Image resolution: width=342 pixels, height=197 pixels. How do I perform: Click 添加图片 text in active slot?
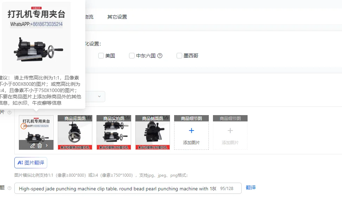[x=191, y=143]
